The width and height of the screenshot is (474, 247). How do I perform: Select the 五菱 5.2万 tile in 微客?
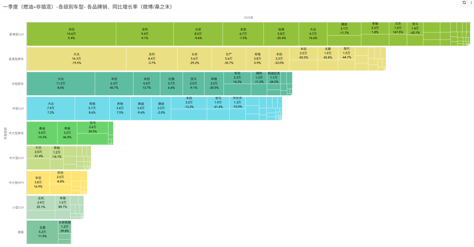point(42,232)
